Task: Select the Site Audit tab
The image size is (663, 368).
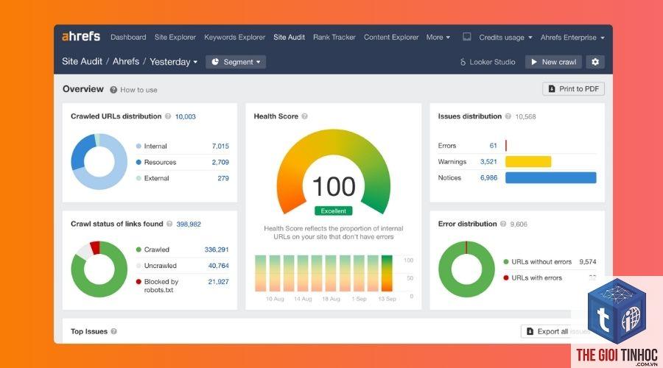Action: click(290, 38)
